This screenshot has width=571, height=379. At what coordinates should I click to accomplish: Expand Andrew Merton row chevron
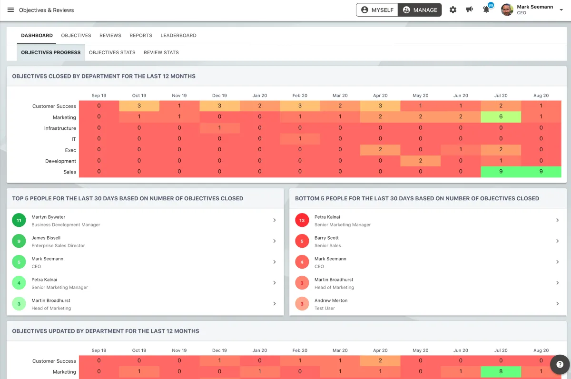558,304
